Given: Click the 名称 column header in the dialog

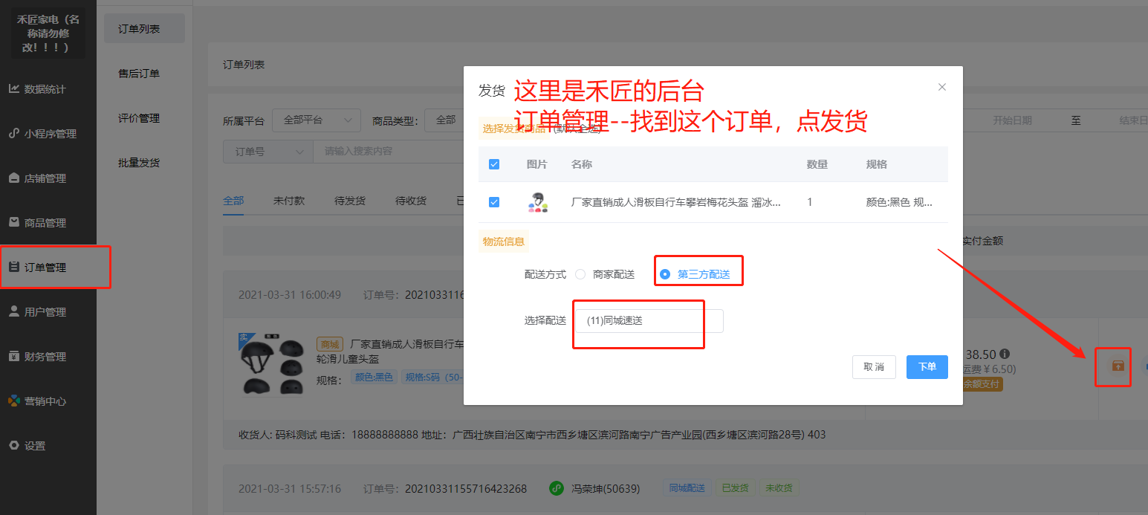Looking at the screenshot, I should point(581,164).
